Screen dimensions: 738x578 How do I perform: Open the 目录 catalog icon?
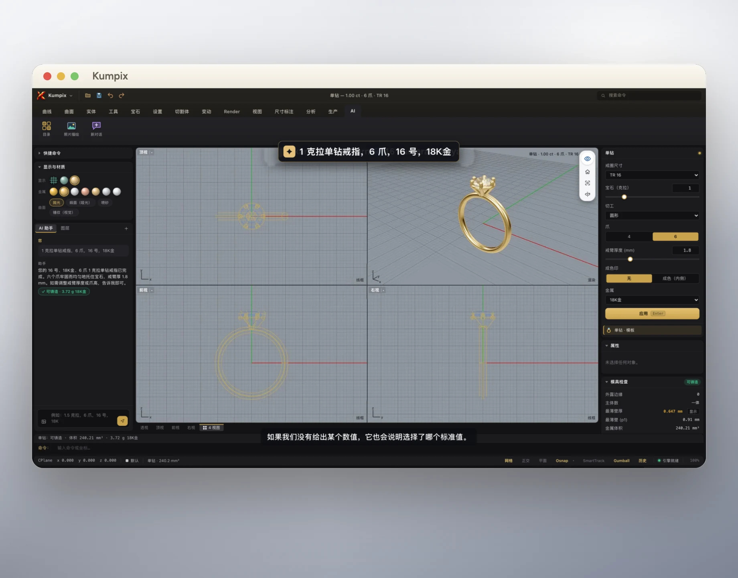47,129
